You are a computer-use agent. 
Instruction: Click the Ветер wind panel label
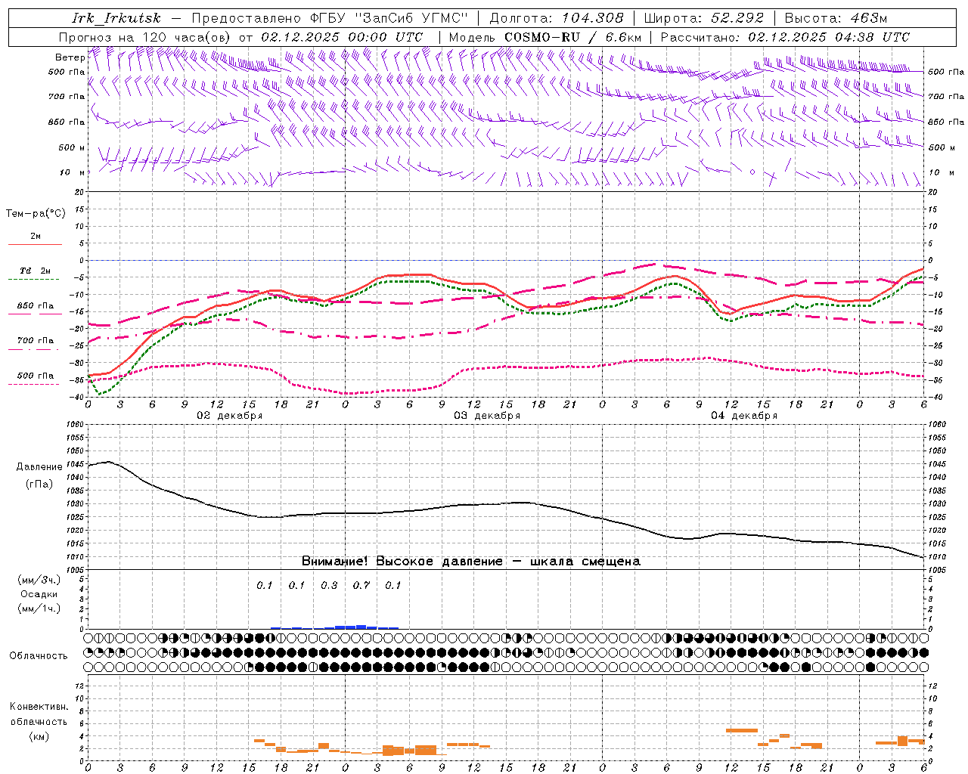(70, 57)
